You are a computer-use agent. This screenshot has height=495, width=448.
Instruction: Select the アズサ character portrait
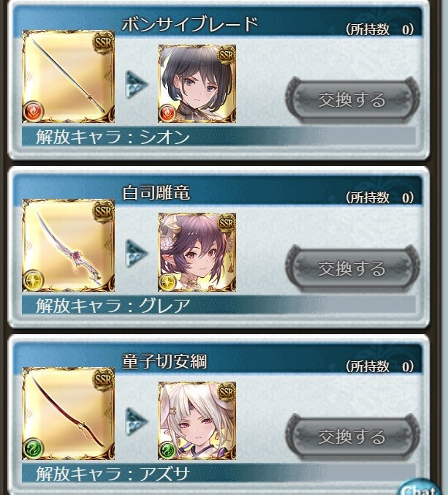click(197, 421)
